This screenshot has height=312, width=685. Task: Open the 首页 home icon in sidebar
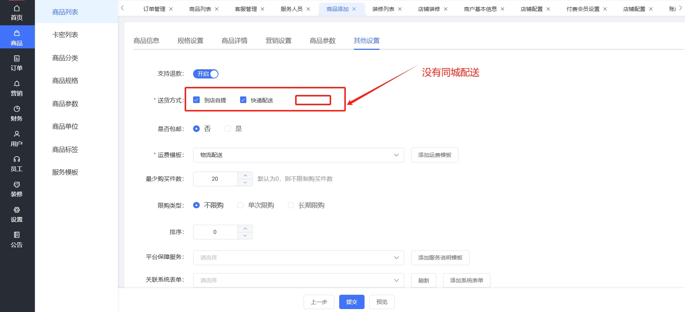coord(17,13)
